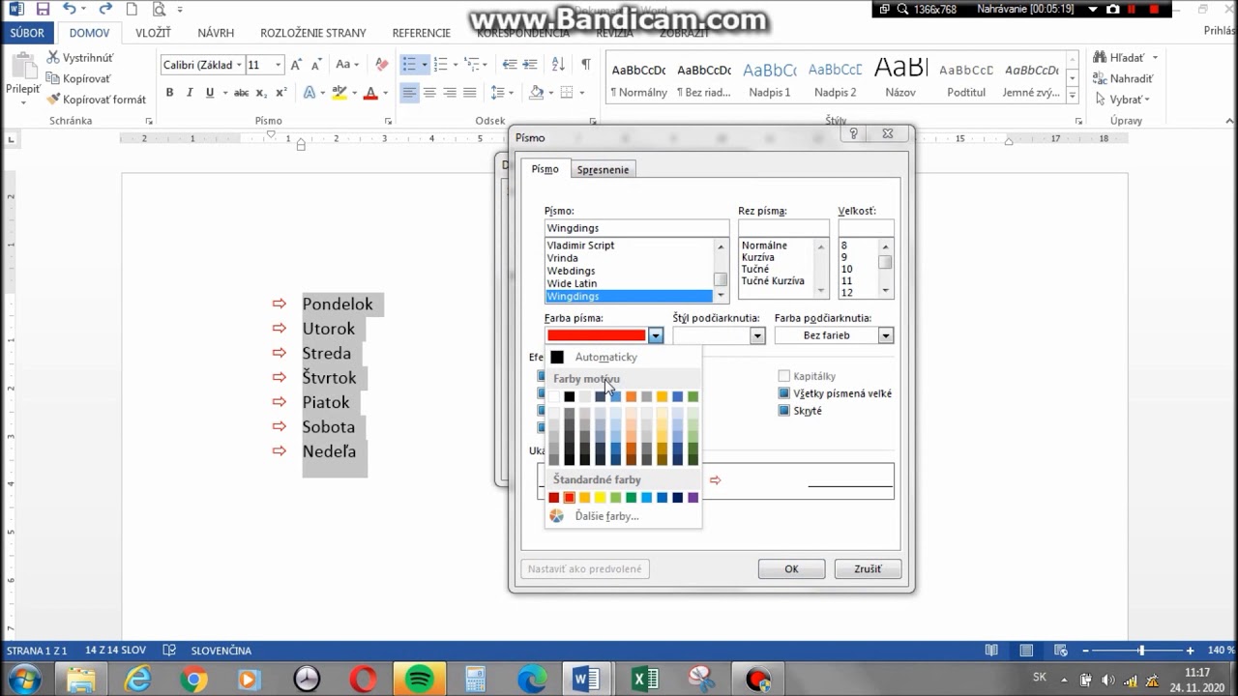Switch to the Spresnenie tab
Screen dimensions: 1238x696
[x=603, y=169]
